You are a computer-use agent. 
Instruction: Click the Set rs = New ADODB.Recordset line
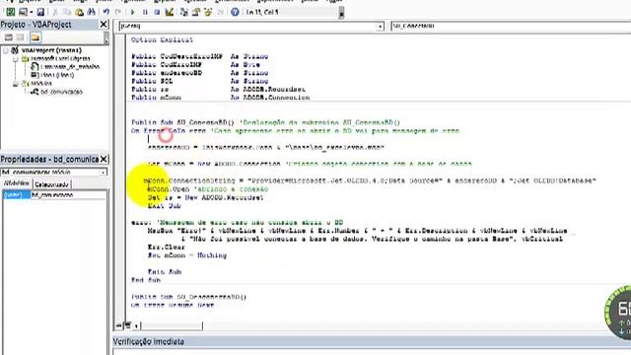[x=205, y=197]
